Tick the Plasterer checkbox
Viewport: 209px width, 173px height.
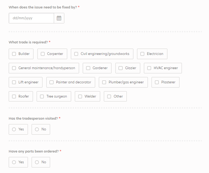point(157,82)
